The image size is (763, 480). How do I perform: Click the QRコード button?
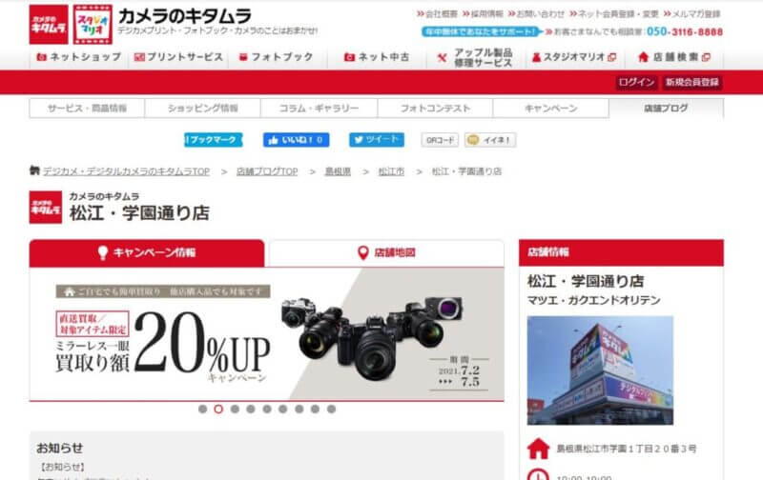pyautogui.click(x=440, y=140)
